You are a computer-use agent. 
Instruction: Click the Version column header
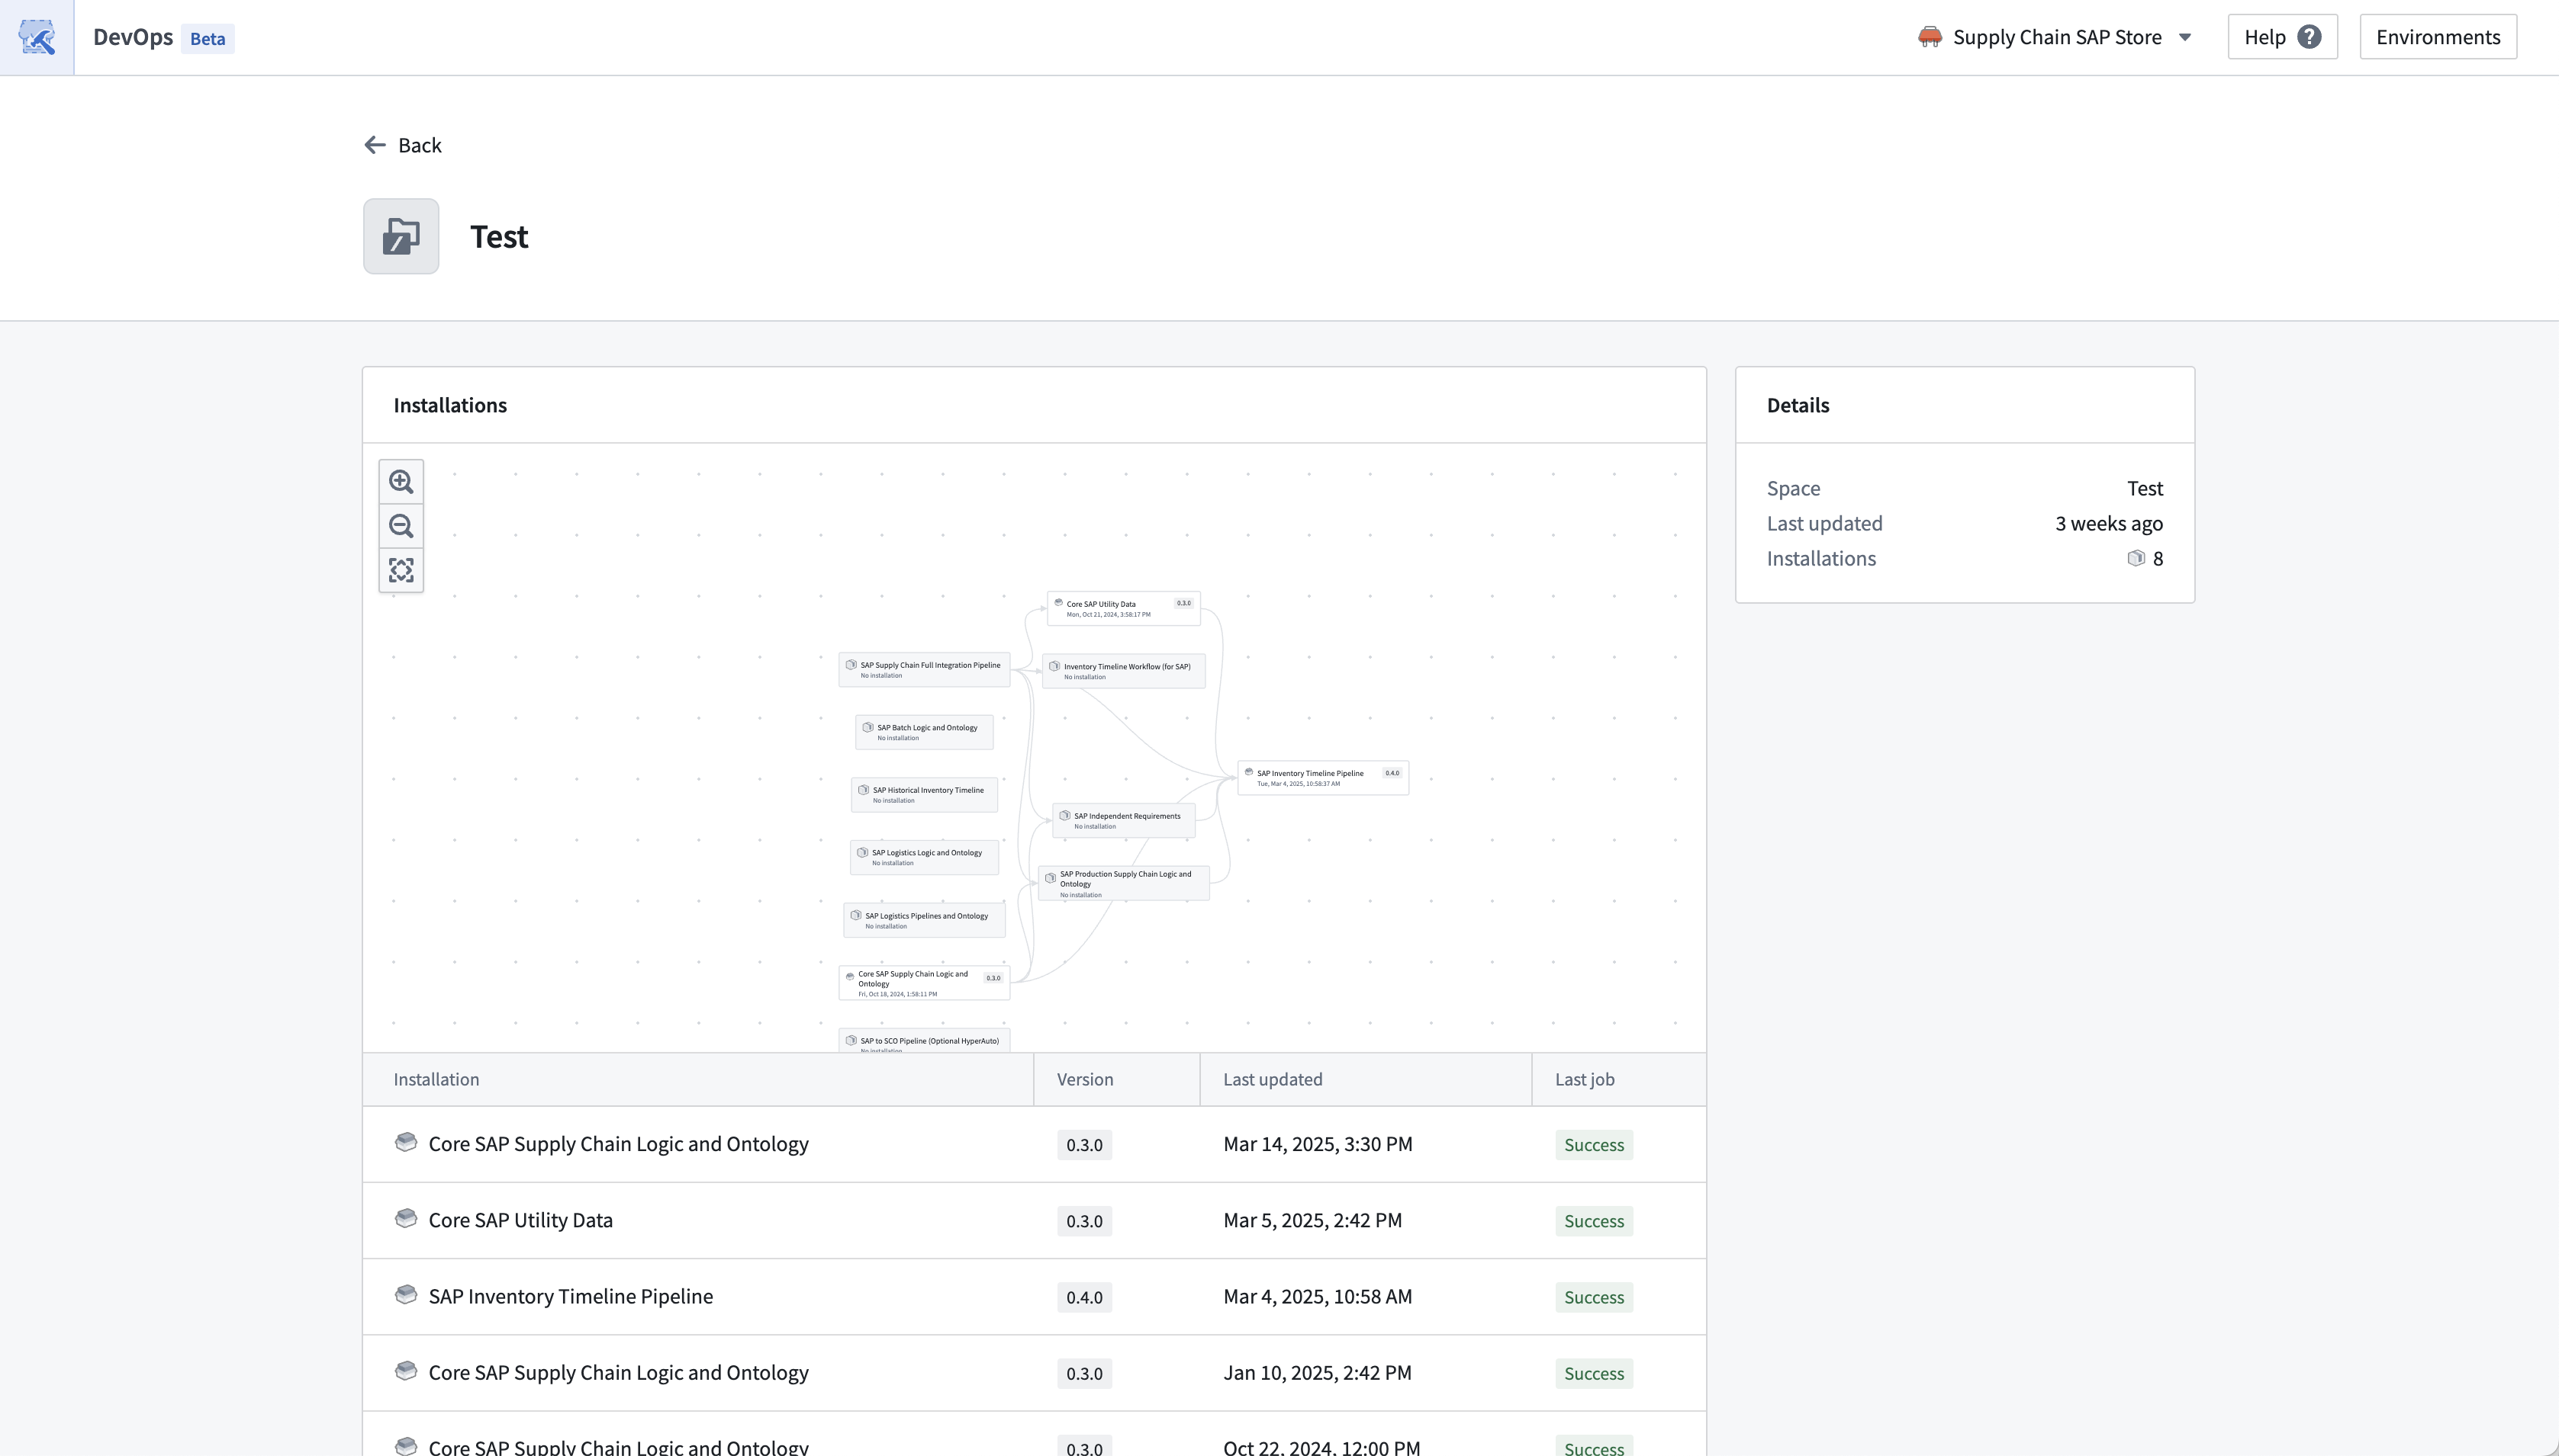pos(1085,1079)
